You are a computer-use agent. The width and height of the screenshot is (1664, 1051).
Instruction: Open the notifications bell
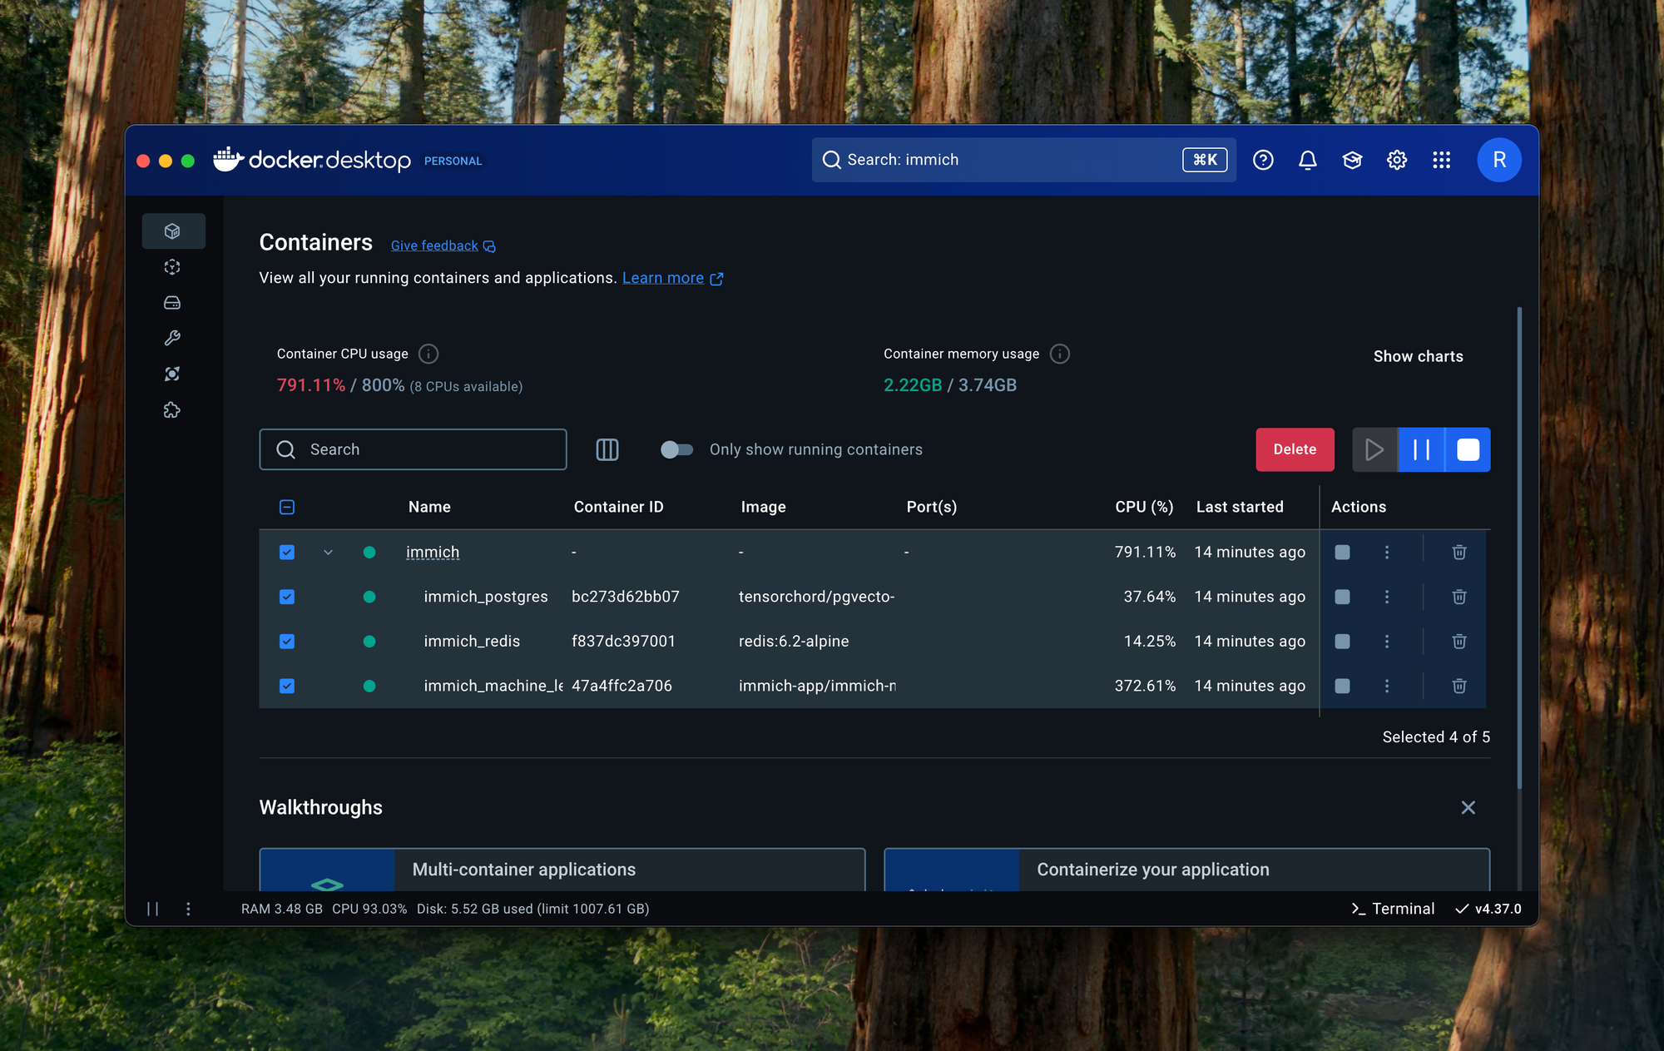pos(1308,160)
